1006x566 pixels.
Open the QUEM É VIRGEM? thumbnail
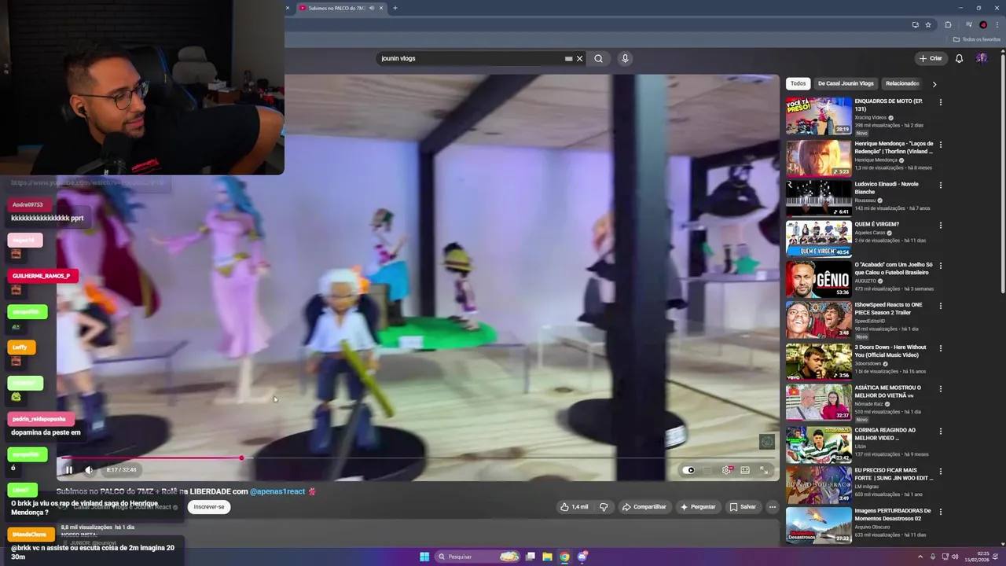(x=819, y=239)
